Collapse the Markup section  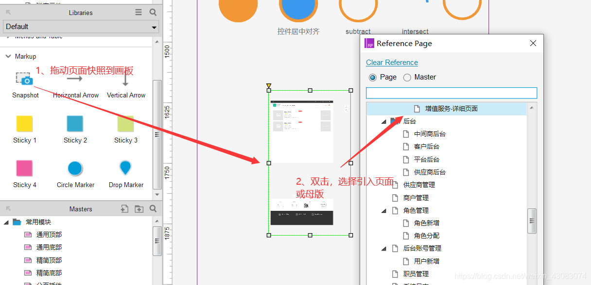point(8,56)
